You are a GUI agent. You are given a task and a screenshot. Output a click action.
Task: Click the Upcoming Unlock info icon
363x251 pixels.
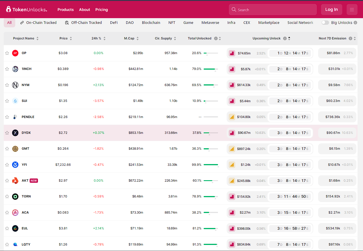285,39
